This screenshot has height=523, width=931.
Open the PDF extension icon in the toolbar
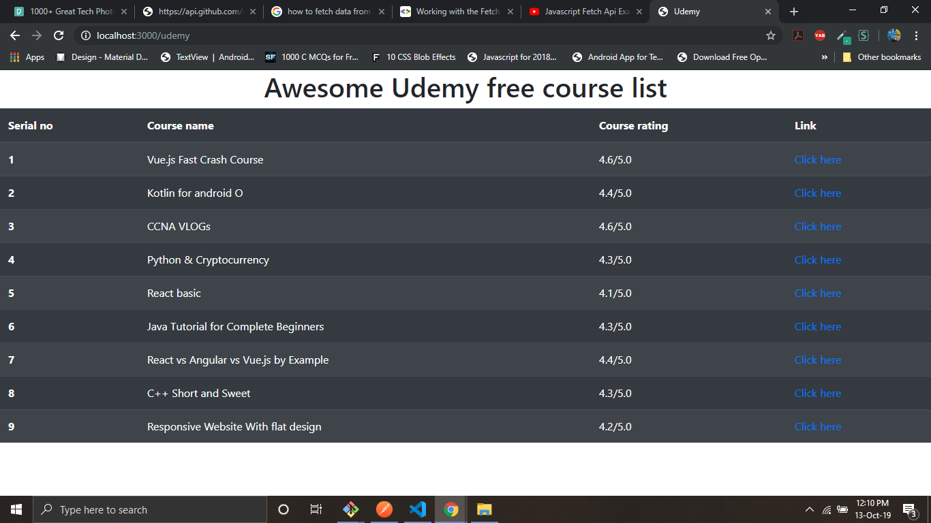click(798, 35)
